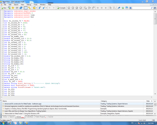Click the New project wizard icon
Image resolution: width=157 pixels, height=125 pixels.
[x=9, y=8]
